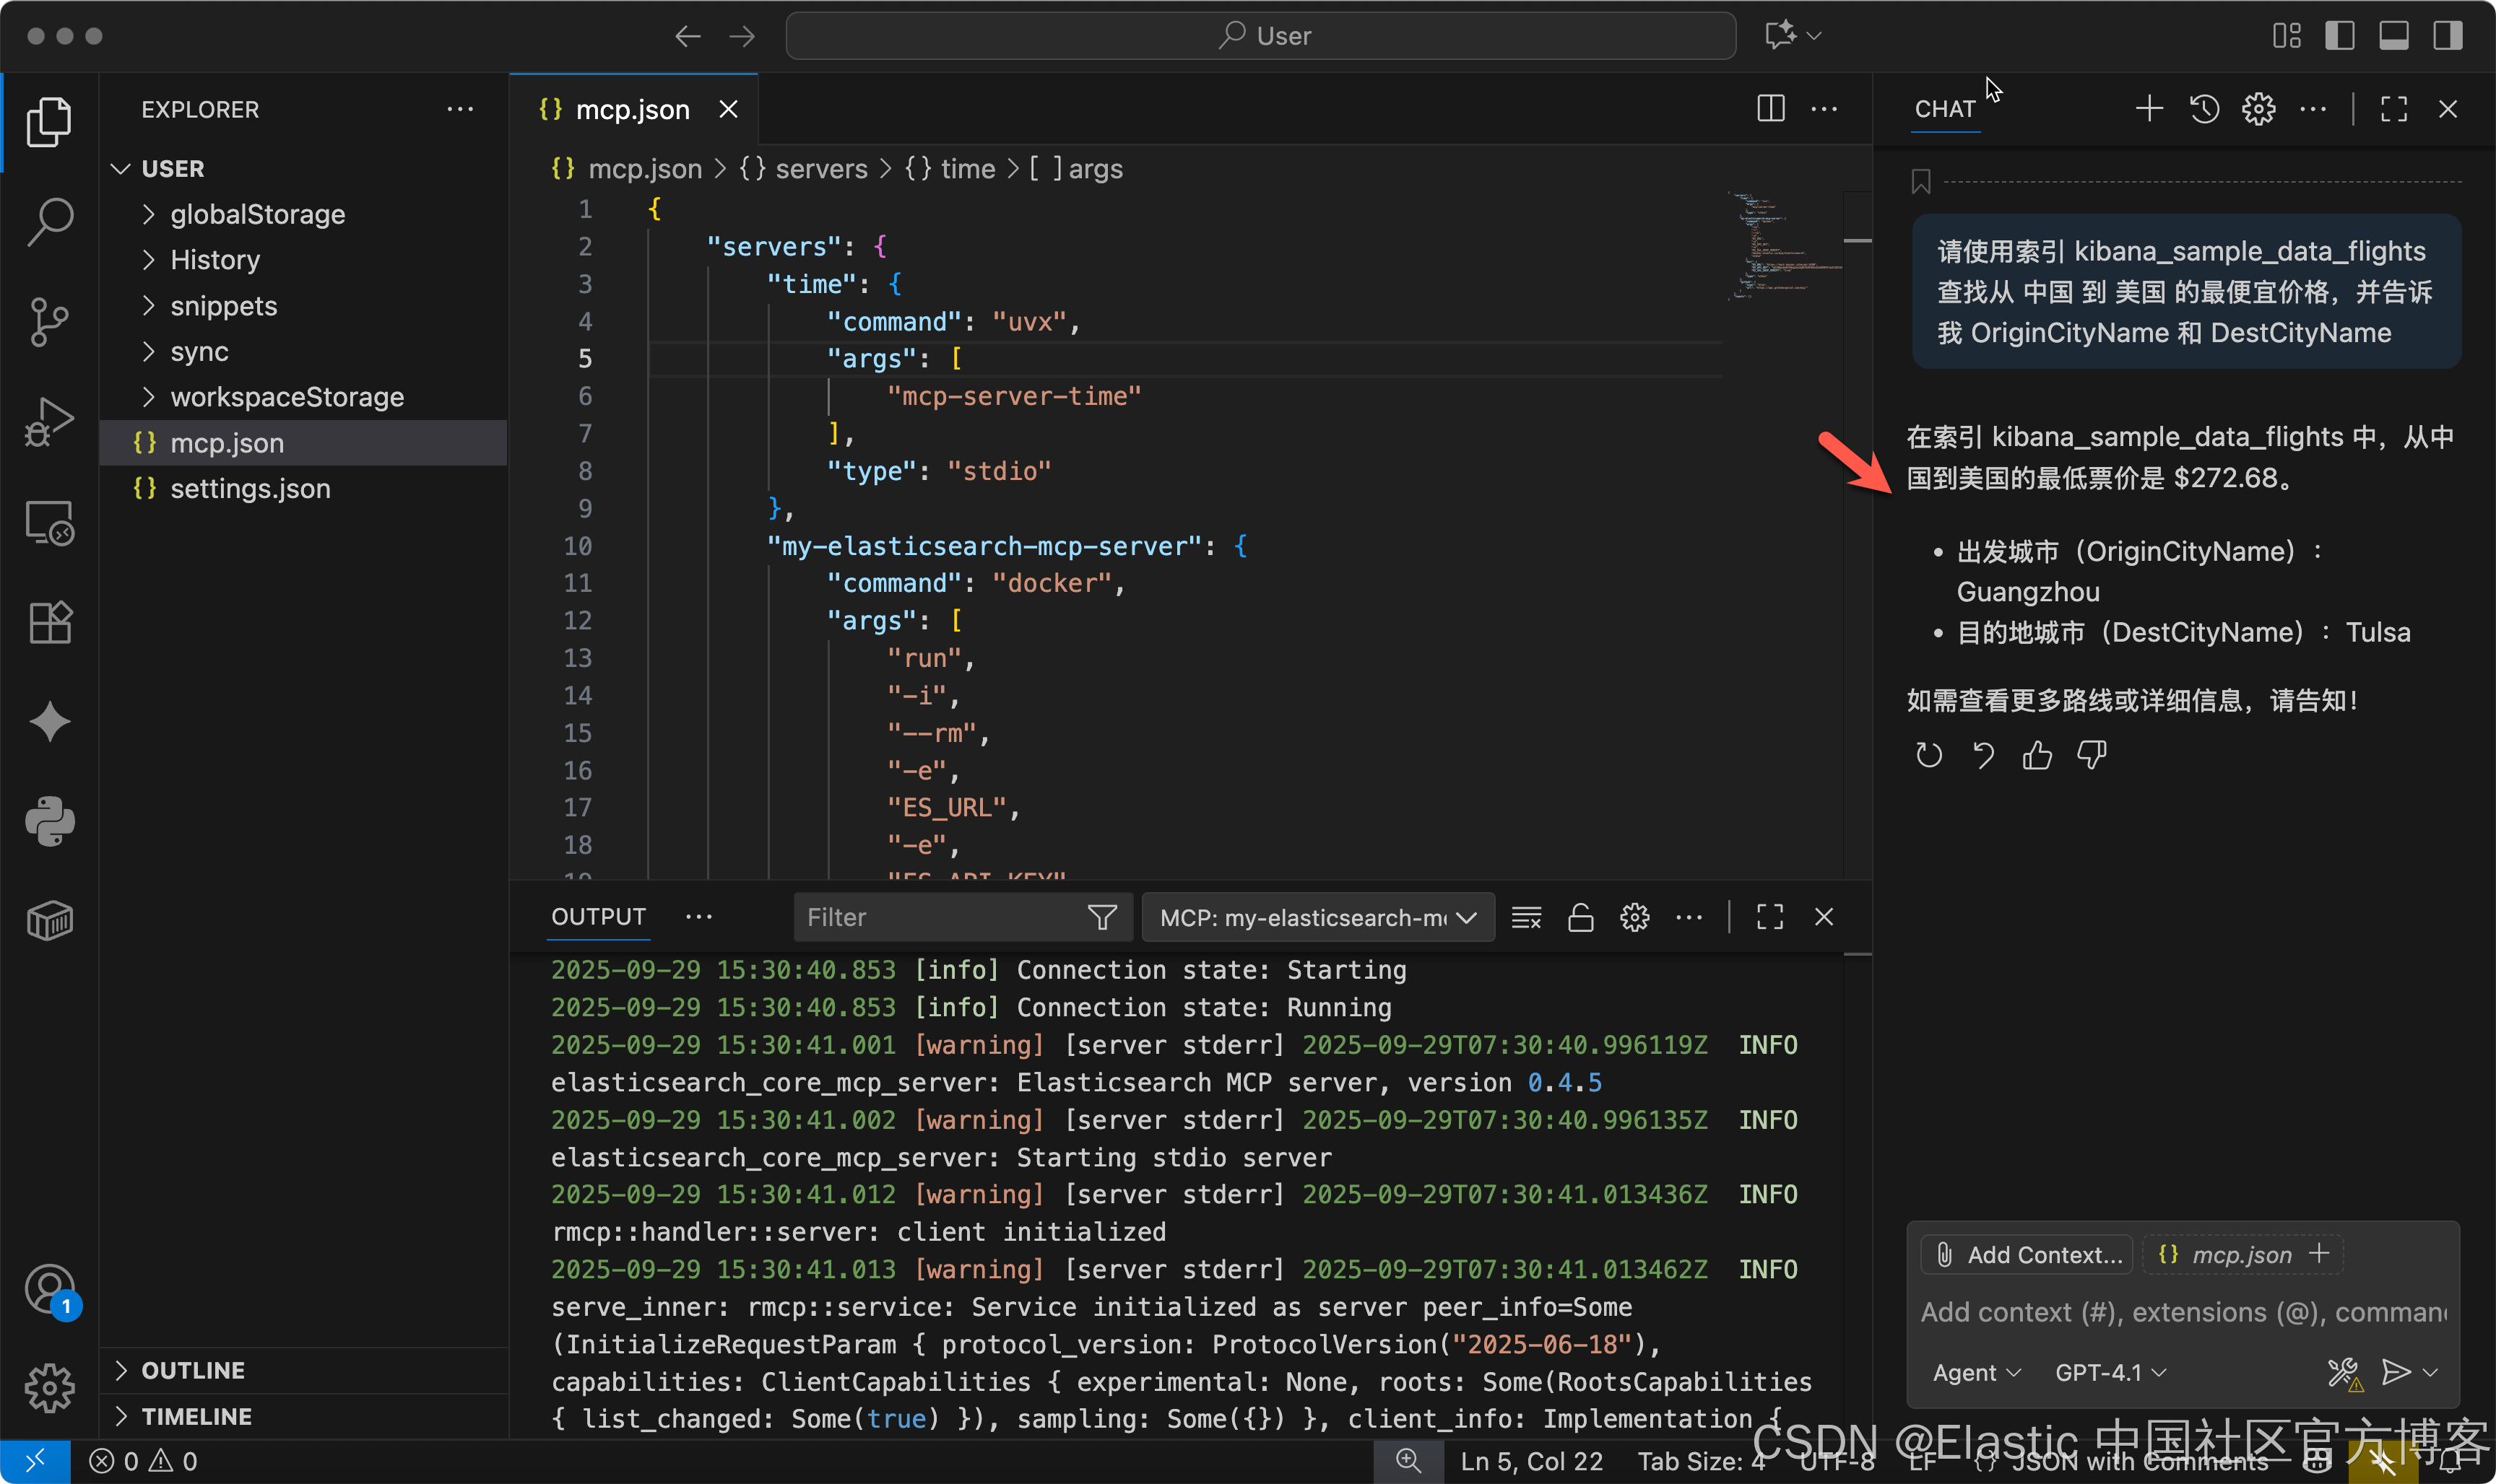
Task: Toggle secondary side bar visibility
Action: click(x=2448, y=36)
